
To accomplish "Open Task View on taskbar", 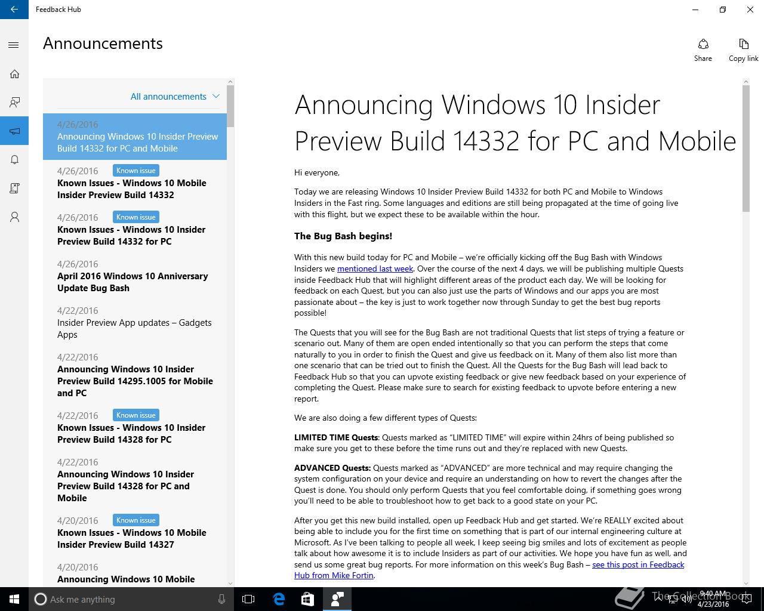I will click(x=248, y=599).
